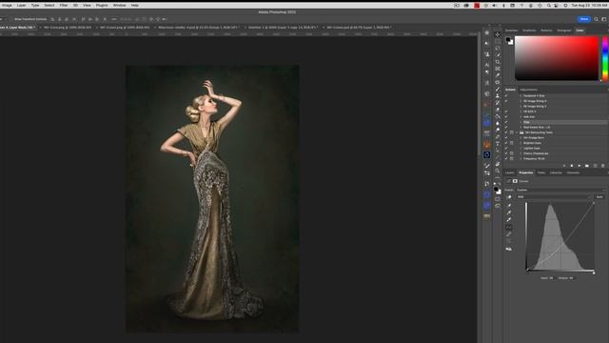Click the blue Share button
This screenshot has height=343, width=609.
click(583, 19)
